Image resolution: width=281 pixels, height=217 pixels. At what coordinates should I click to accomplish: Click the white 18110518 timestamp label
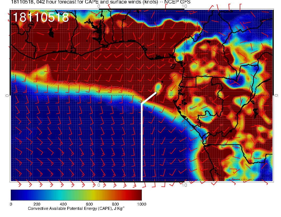click(40, 18)
